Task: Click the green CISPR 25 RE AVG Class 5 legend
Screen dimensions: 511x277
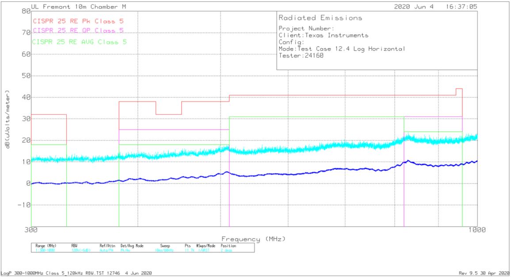Action: pos(80,42)
